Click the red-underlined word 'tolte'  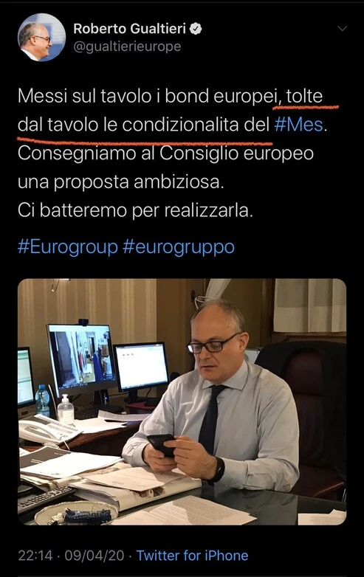click(x=304, y=96)
